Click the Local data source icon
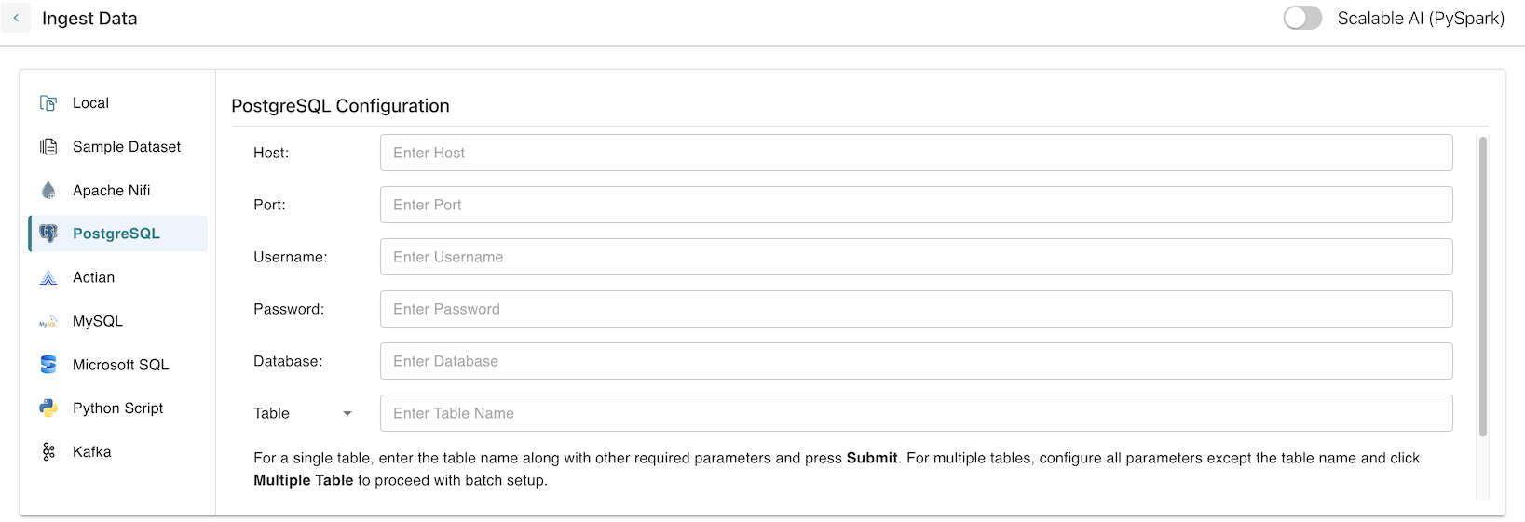This screenshot has width=1525, height=522. (48, 103)
